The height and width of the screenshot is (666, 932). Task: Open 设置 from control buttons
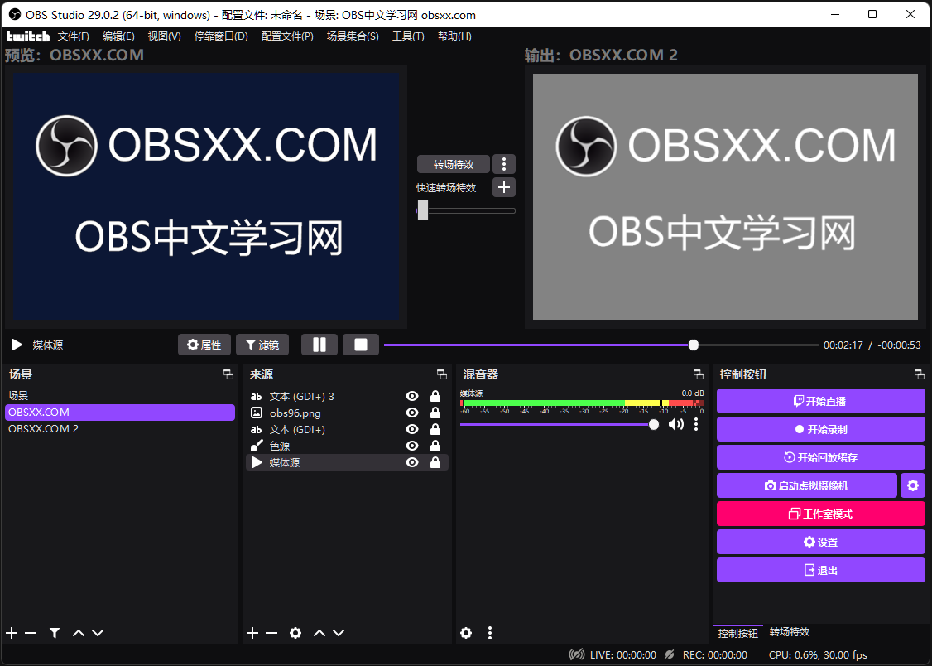pos(821,542)
